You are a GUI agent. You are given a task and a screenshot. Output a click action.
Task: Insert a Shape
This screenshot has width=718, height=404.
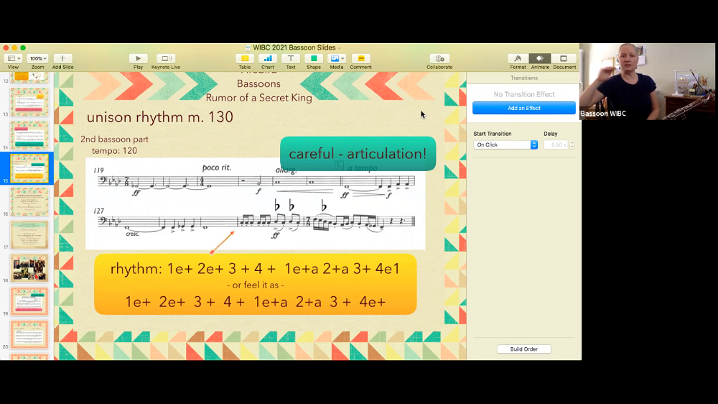(x=314, y=59)
